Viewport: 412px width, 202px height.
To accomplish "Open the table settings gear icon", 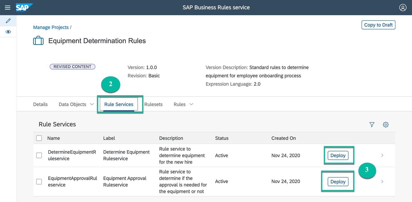I will [386, 124].
